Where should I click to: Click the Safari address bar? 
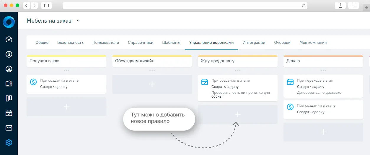(185, 6)
